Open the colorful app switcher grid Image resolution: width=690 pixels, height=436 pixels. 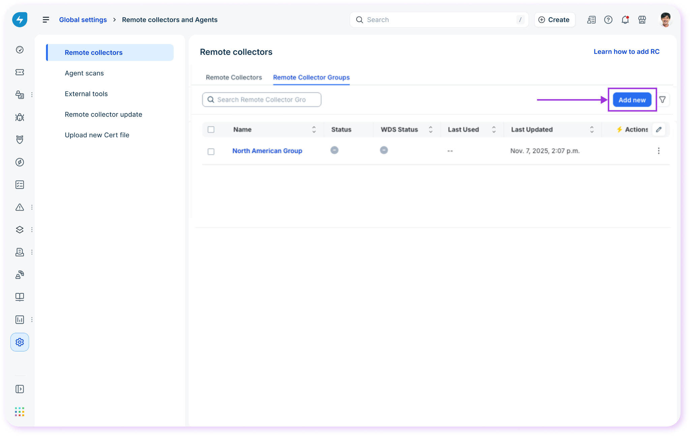[x=20, y=411]
